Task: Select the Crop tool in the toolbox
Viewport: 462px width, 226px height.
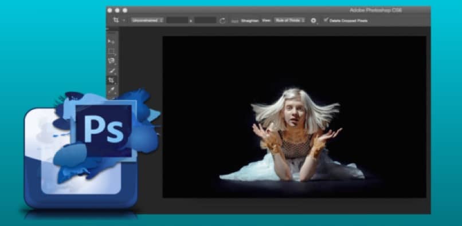Action: (112, 80)
